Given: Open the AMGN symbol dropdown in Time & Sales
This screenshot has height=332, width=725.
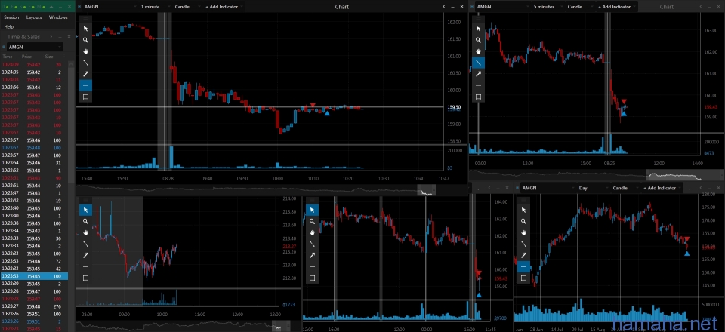Looking at the screenshot, I should coord(35,47).
